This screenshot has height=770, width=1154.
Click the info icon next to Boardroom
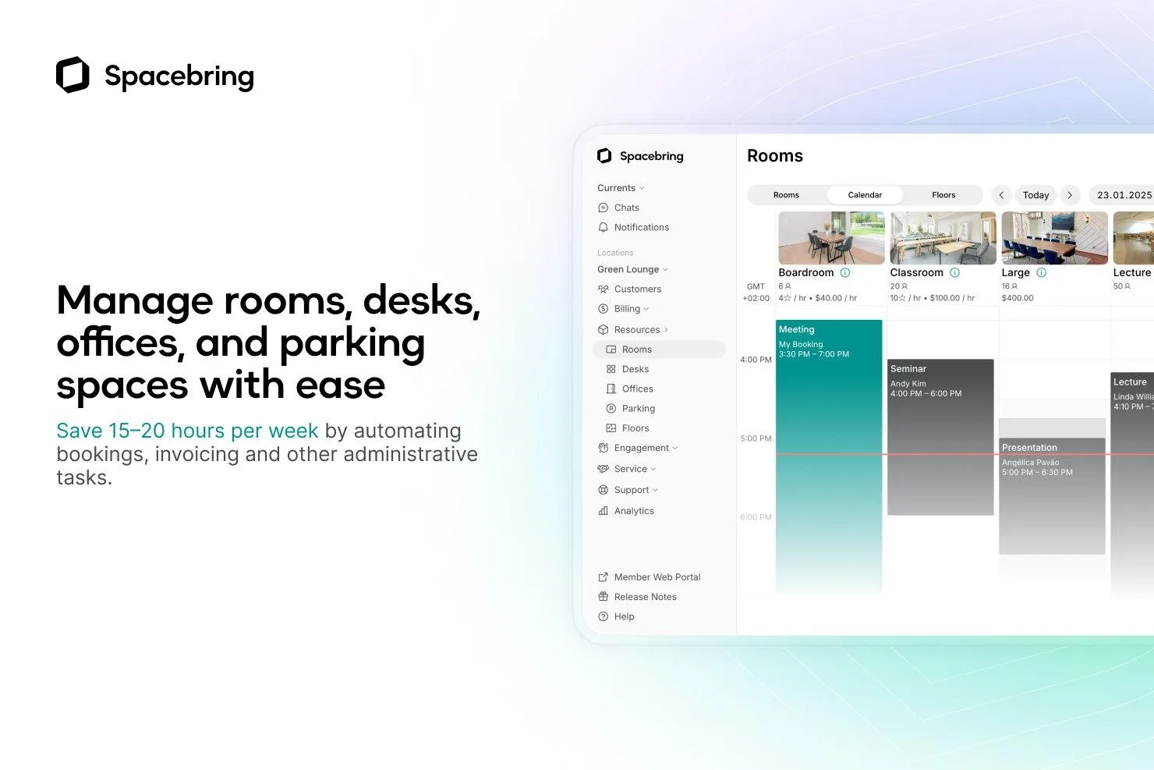tap(845, 273)
